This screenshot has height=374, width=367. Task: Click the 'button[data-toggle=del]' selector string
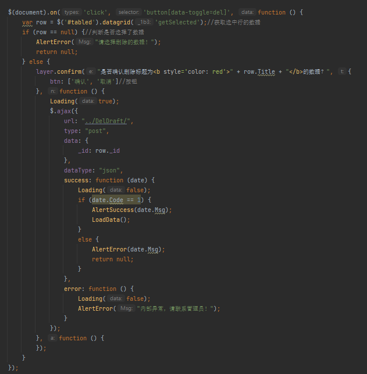click(x=186, y=12)
